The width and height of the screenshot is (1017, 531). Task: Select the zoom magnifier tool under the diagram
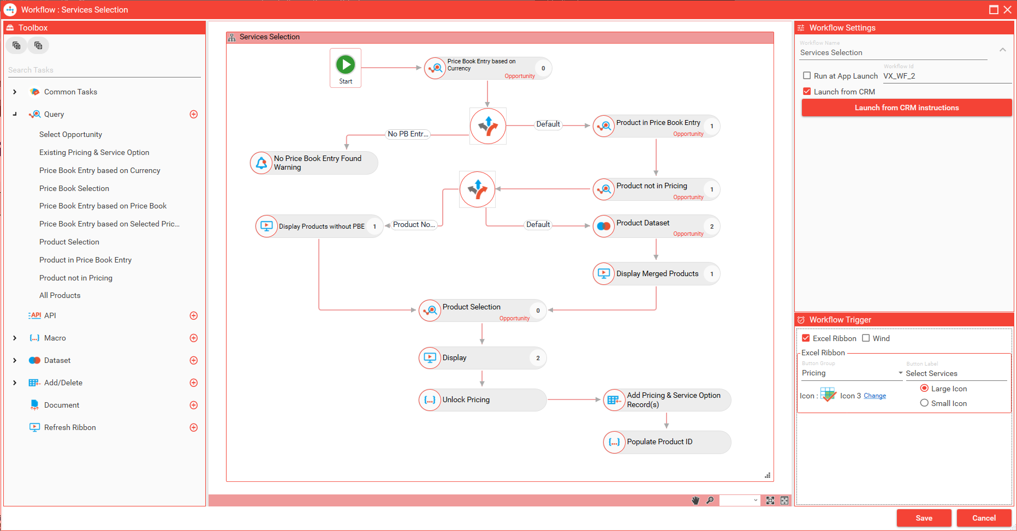pyautogui.click(x=710, y=500)
